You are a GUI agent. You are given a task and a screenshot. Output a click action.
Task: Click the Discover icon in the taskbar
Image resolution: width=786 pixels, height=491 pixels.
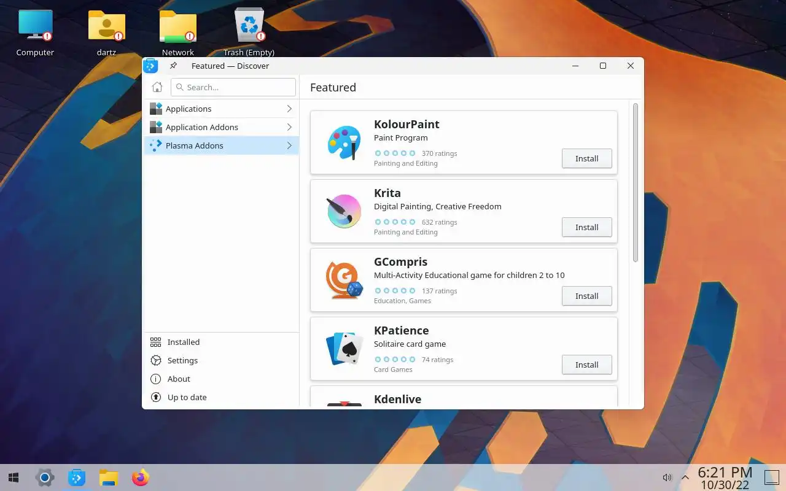pos(77,477)
